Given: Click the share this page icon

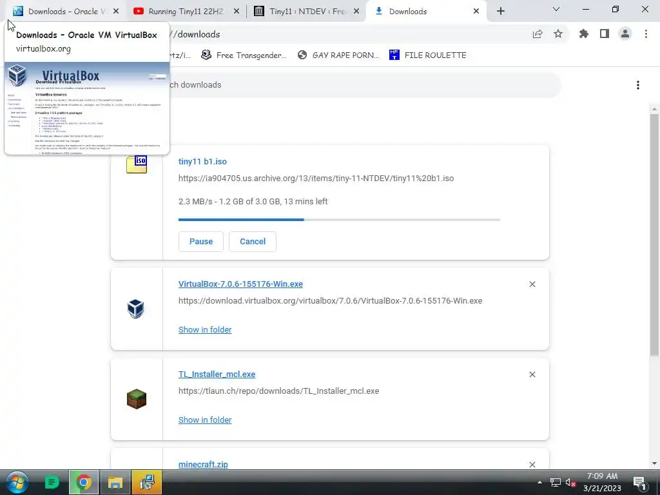Looking at the screenshot, I should pos(538,34).
